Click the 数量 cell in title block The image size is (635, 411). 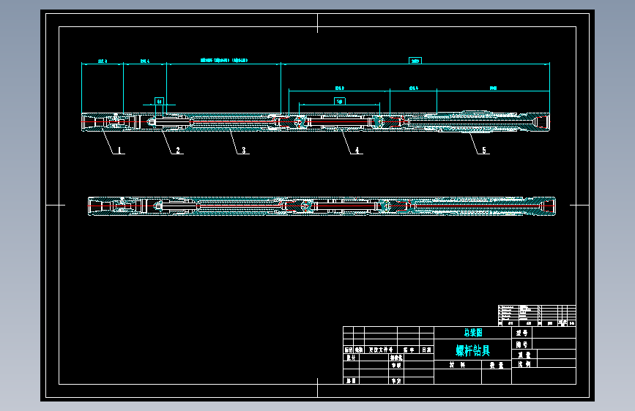coord(496,365)
